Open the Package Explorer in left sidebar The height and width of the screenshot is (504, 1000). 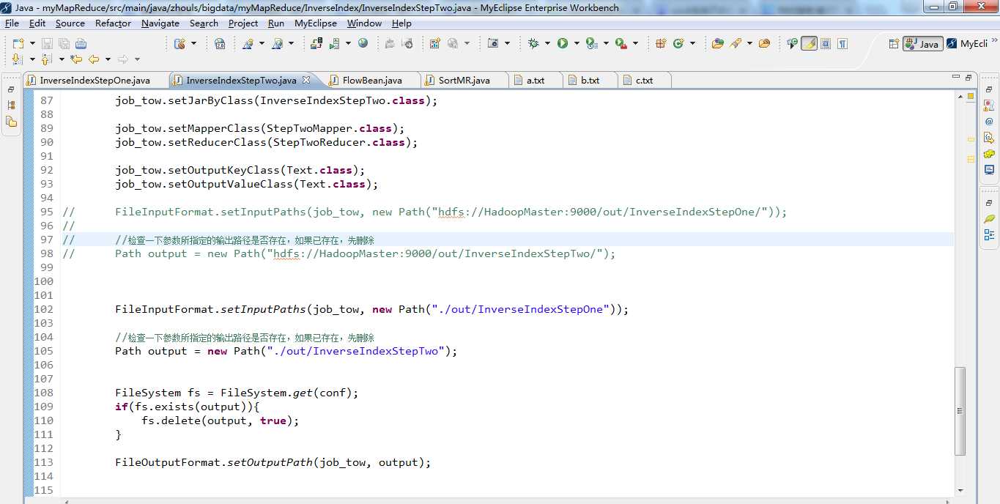[x=11, y=122]
